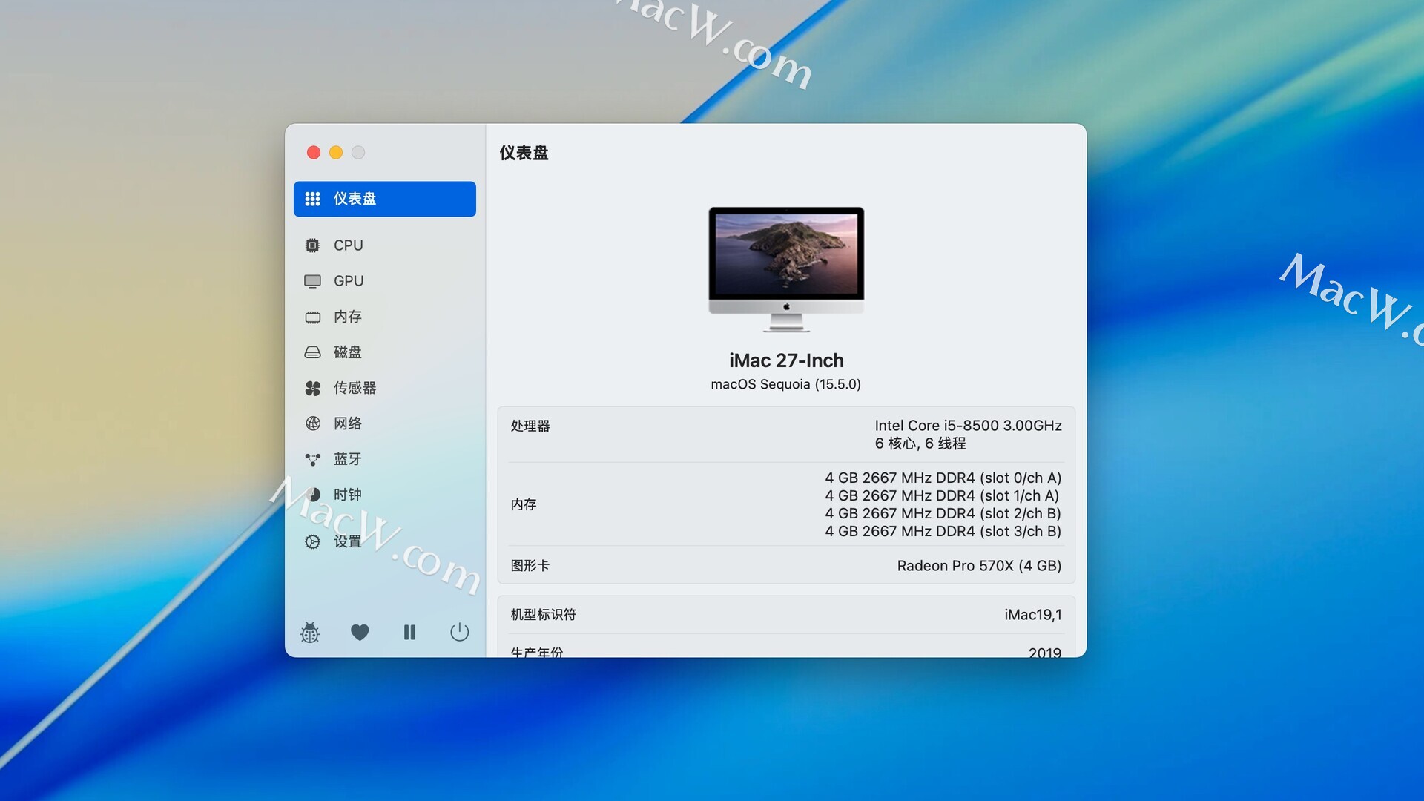
Task: Click the gear icon beside 设置
Action: 313,542
